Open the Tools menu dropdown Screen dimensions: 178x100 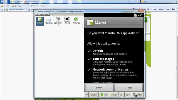coord(168,9)
